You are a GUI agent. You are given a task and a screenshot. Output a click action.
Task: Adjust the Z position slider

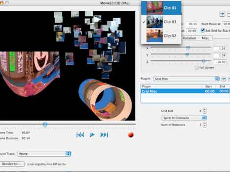(203, 61)
